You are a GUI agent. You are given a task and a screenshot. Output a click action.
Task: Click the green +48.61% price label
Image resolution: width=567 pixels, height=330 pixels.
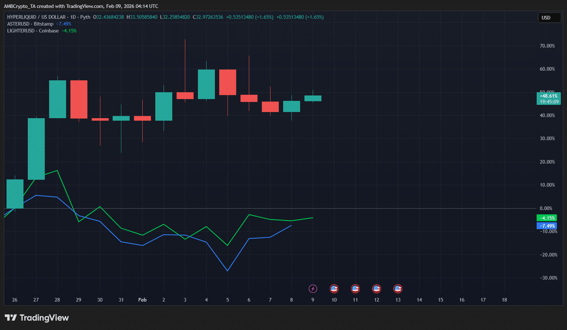coord(549,96)
